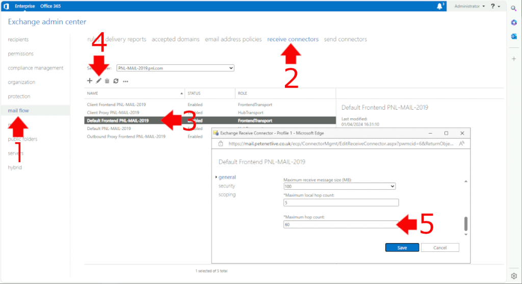522x284 pixels.
Task: Open the more options ellipsis in the connector toolbar
Action: (x=125, y=81)
